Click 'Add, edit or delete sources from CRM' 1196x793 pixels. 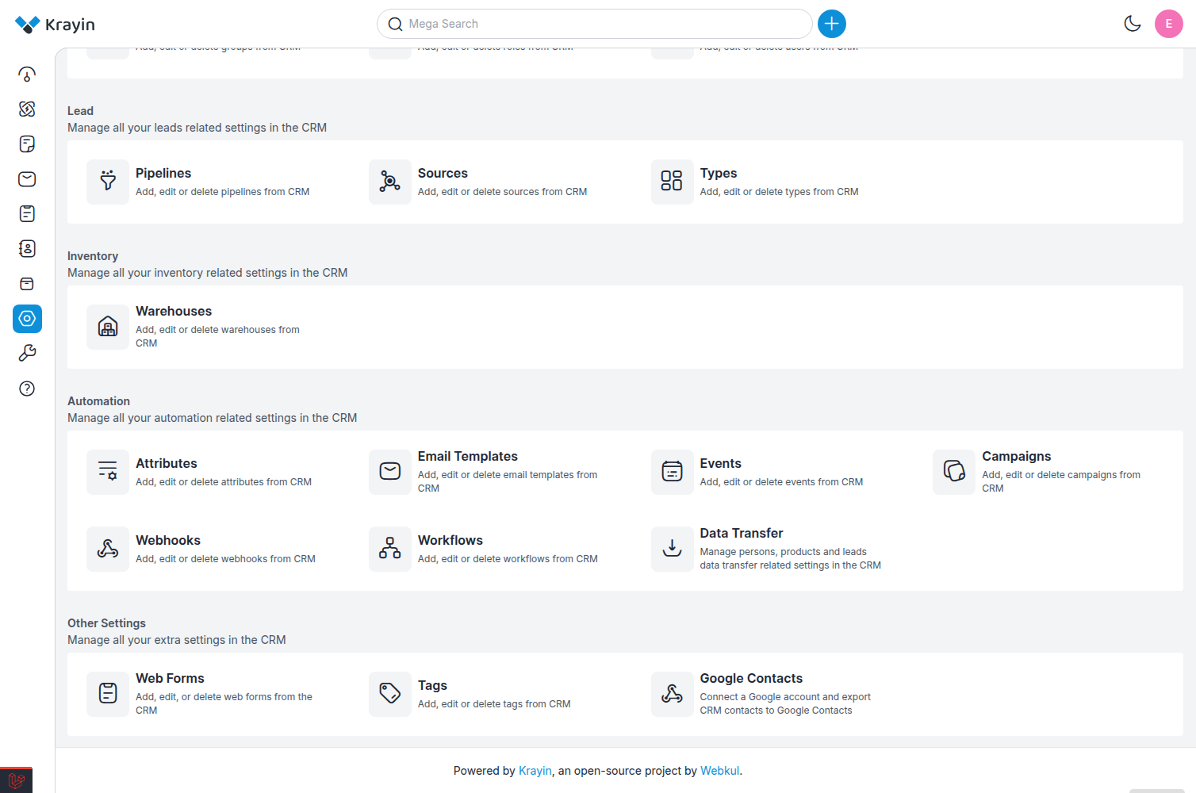point(503,192)
